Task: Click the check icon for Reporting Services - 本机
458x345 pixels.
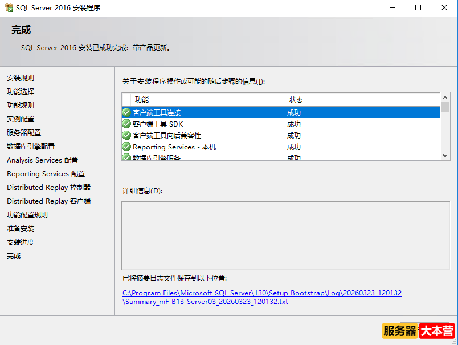Action: [x=126, y=147]
